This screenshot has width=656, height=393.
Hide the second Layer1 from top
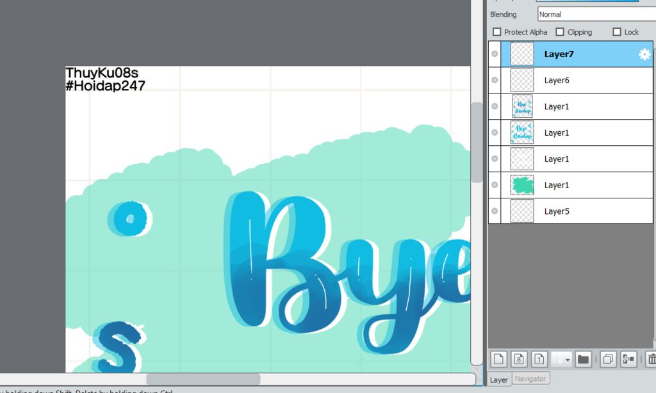495,132
